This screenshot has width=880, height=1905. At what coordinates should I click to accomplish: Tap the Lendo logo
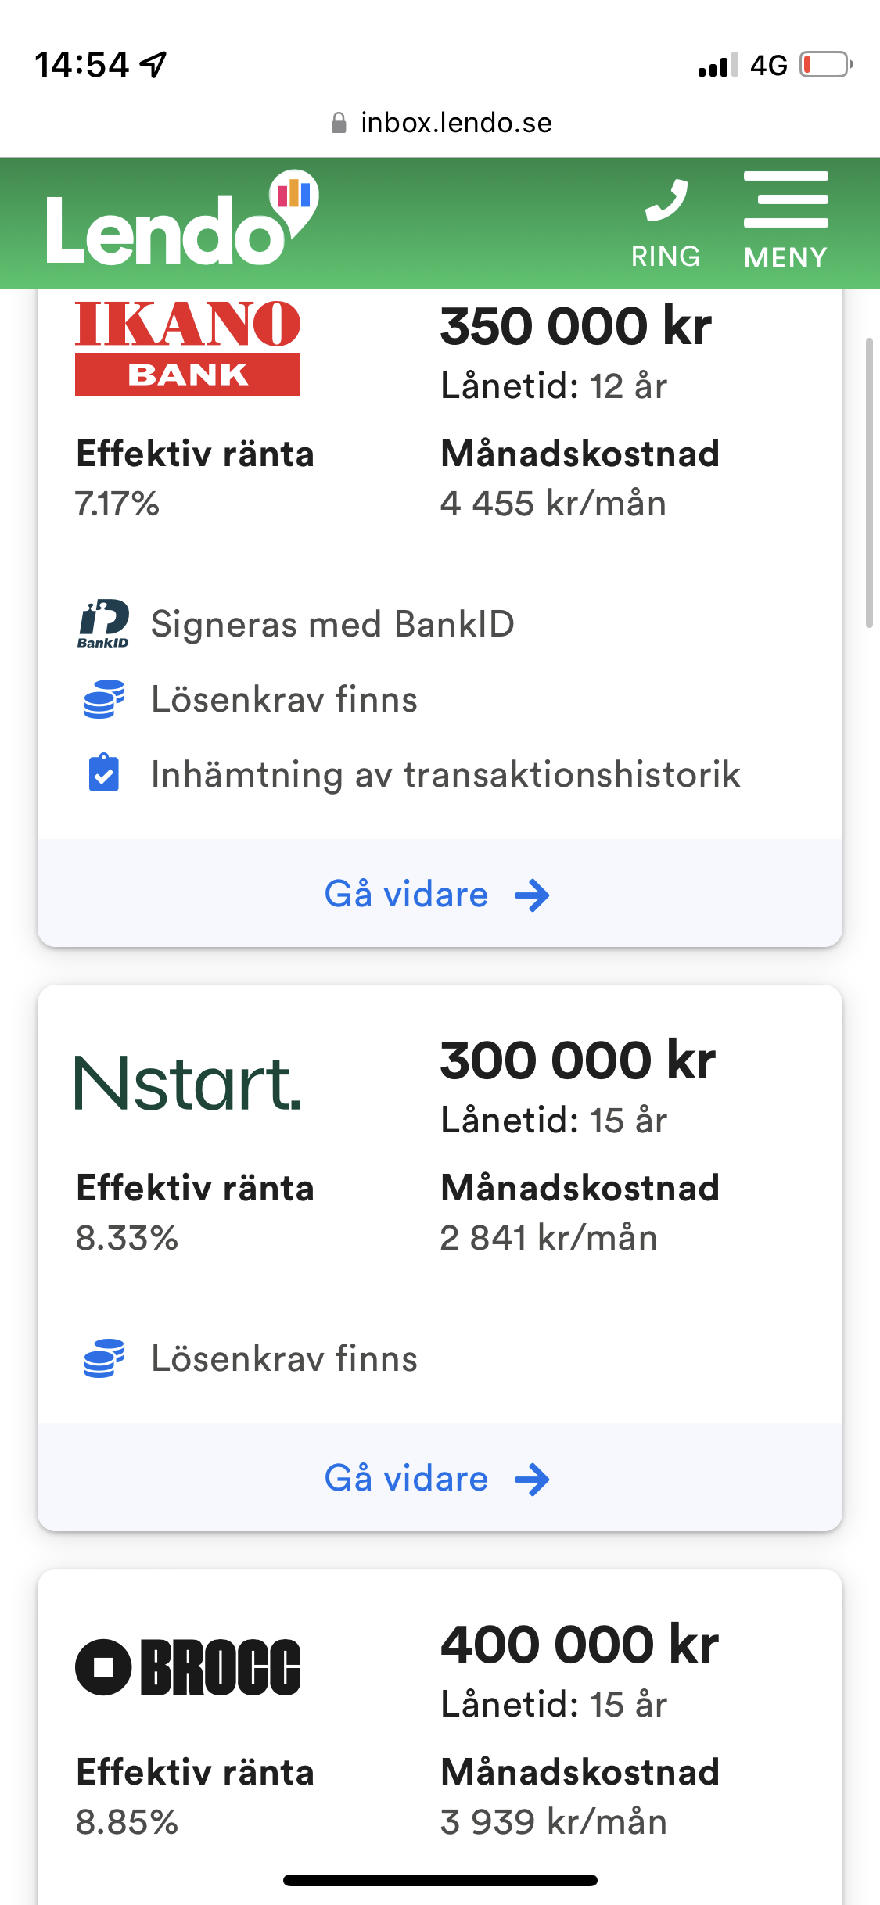click(x=181, y=221)
